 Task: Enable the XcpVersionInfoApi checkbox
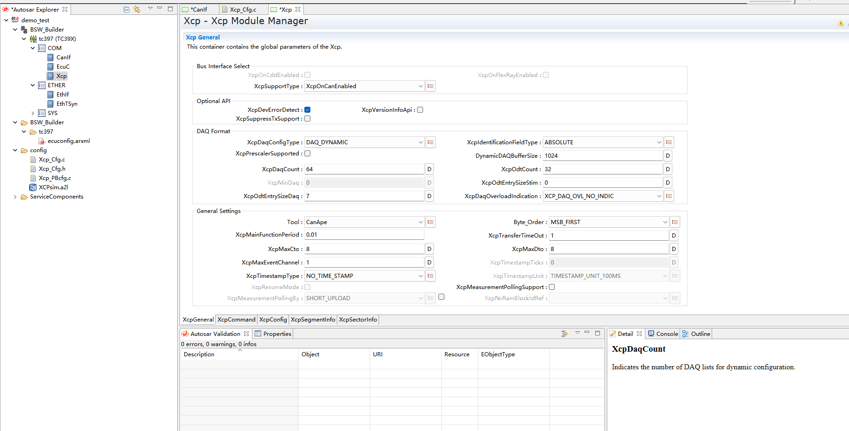[420, 110]
